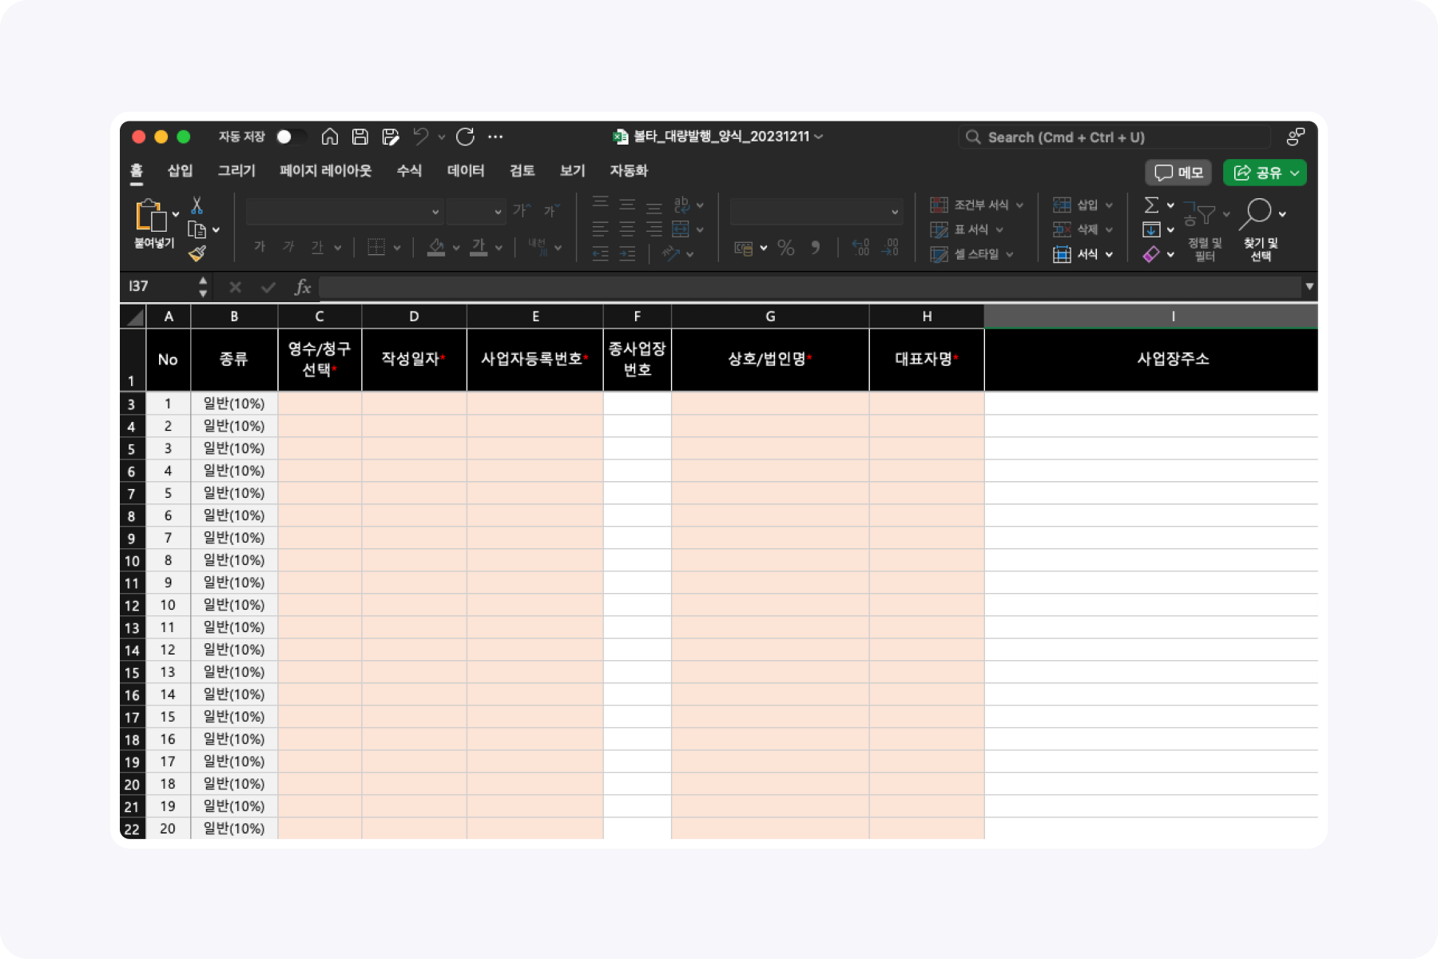Open the 수식 ribbon tab
This screenshot has width=1438, height=959.
coord(408,171)
